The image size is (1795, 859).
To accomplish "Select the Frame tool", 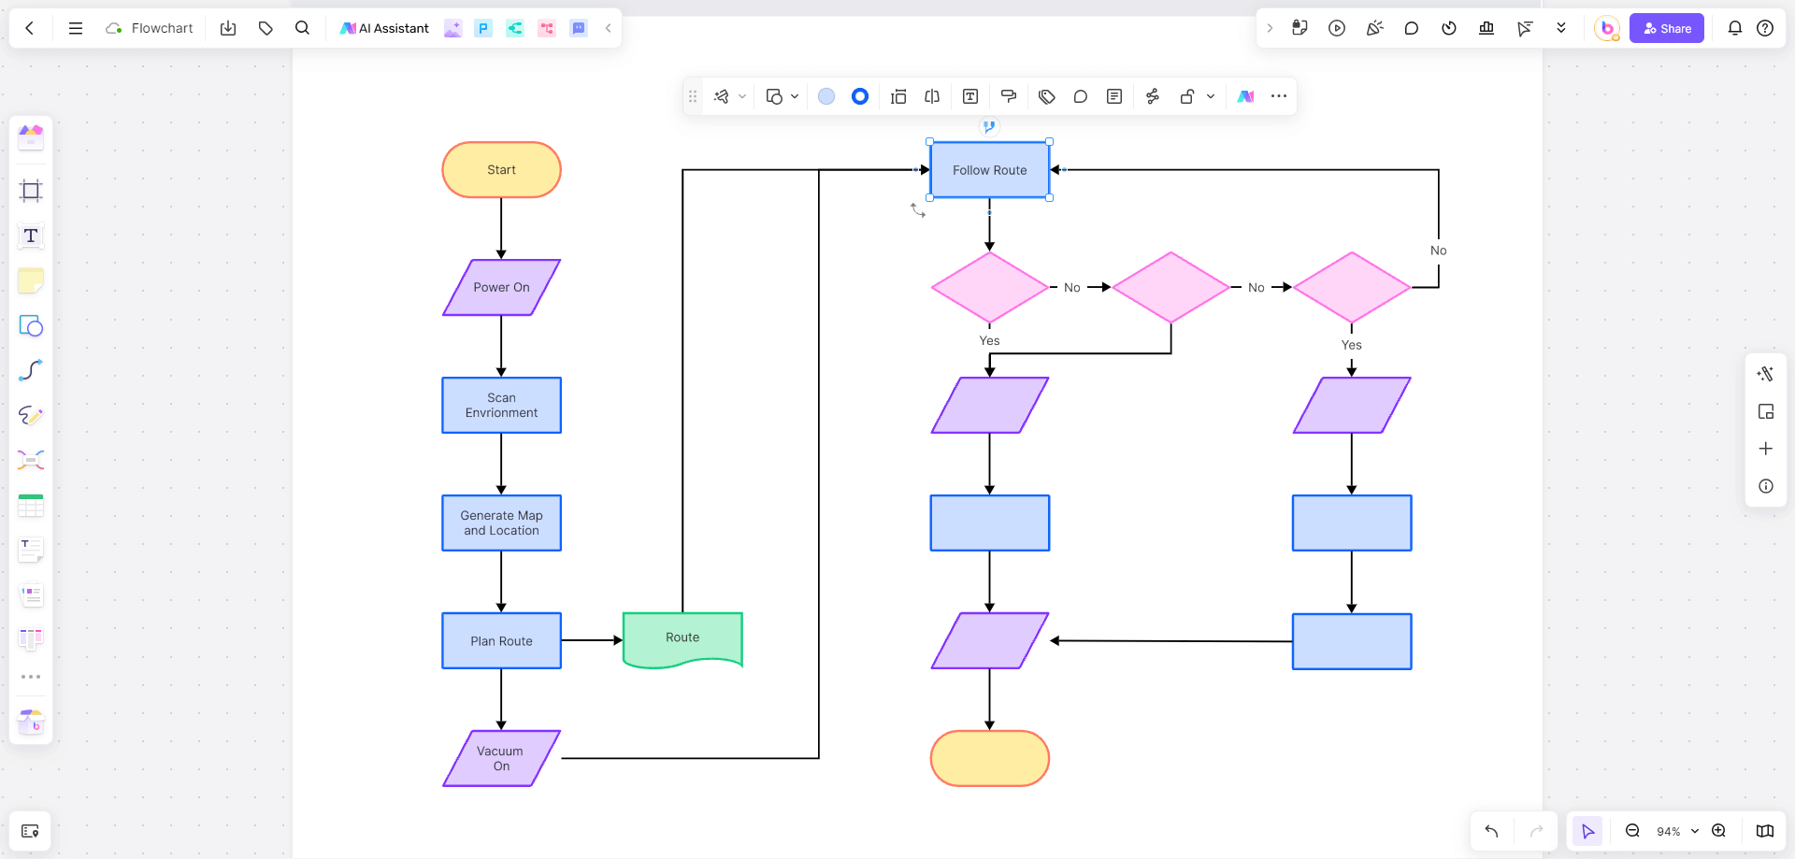I will point(31,191).
